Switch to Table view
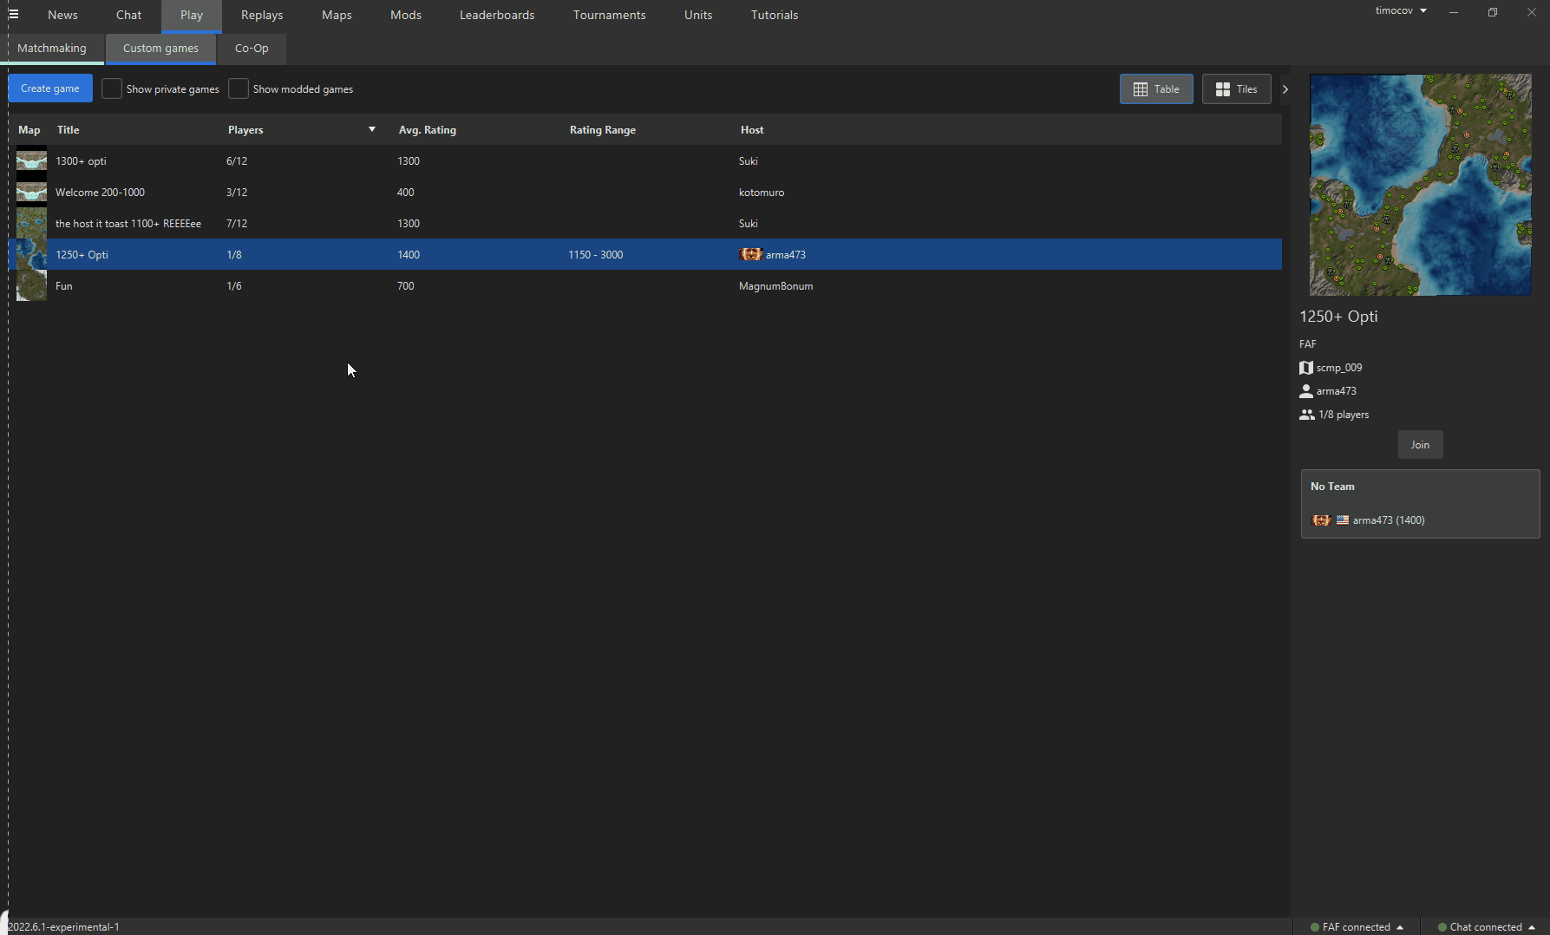Image resolution: width=1550 pixels, height=935 pixels. [x=1155, y=88]
